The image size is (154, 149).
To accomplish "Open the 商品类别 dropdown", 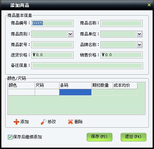I will coord(70,34).
